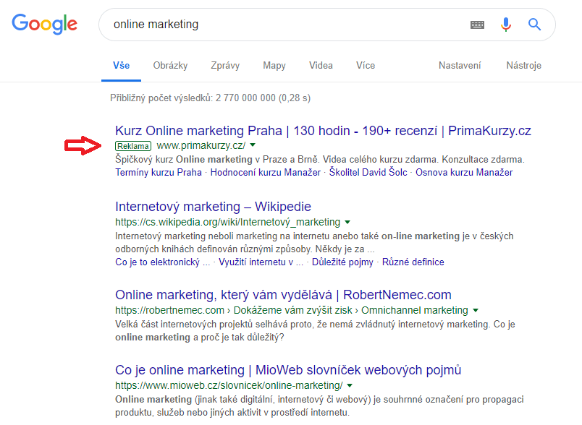
Task: Open the Co je to elektronický sitelink
Action: tap(163, 262)
